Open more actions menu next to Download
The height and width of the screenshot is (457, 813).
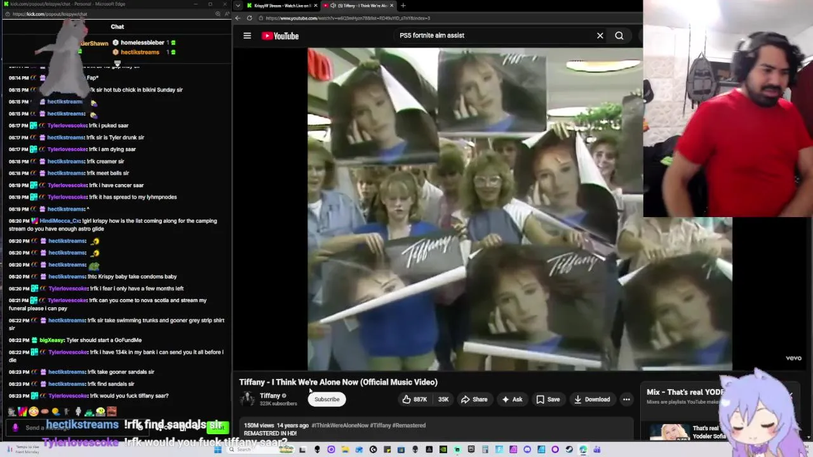point(626,399)
